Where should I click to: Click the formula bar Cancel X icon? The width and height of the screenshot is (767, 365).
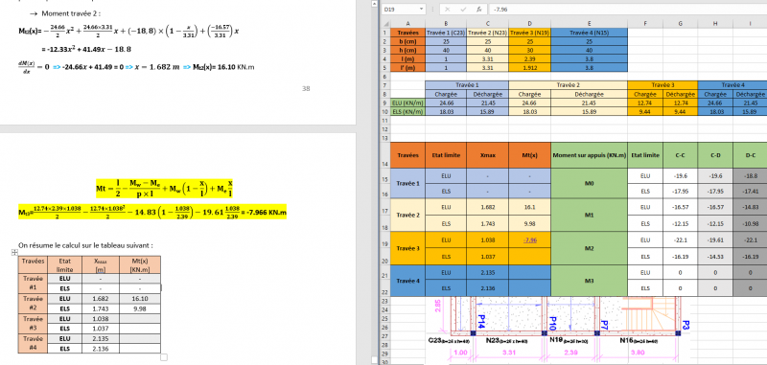tap(447, 10)
